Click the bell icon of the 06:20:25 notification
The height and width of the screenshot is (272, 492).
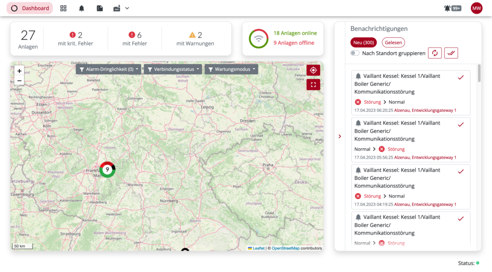(358, 76)
